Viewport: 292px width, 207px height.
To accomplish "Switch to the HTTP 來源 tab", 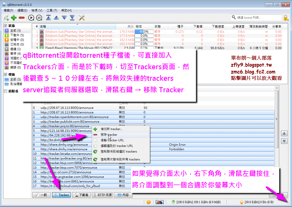I will pos(102,195).
